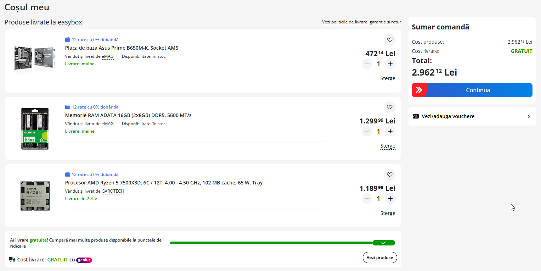Expand Vezi/adauga vouchere chevron arrow
The height and width of the screenshot is (271, 541).
tap(529, 116)
